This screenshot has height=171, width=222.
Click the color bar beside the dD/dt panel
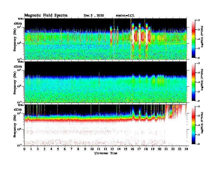[193, 82]
